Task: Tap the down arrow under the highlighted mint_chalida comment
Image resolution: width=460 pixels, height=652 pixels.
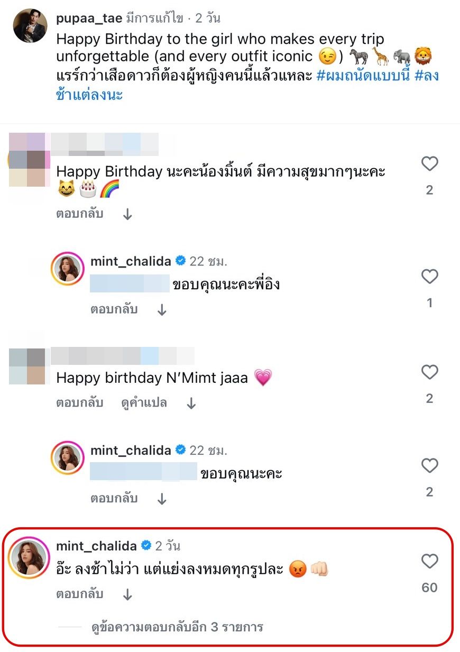Action: 127,595
